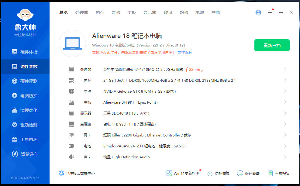Open 驱动检测 in the sidebar

tap(25, 125)
